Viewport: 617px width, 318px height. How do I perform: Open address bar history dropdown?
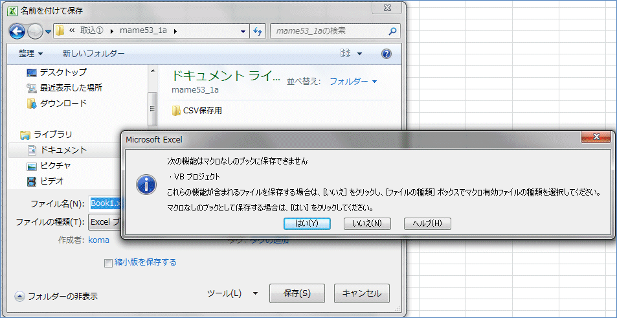click(x=243, y=32)
